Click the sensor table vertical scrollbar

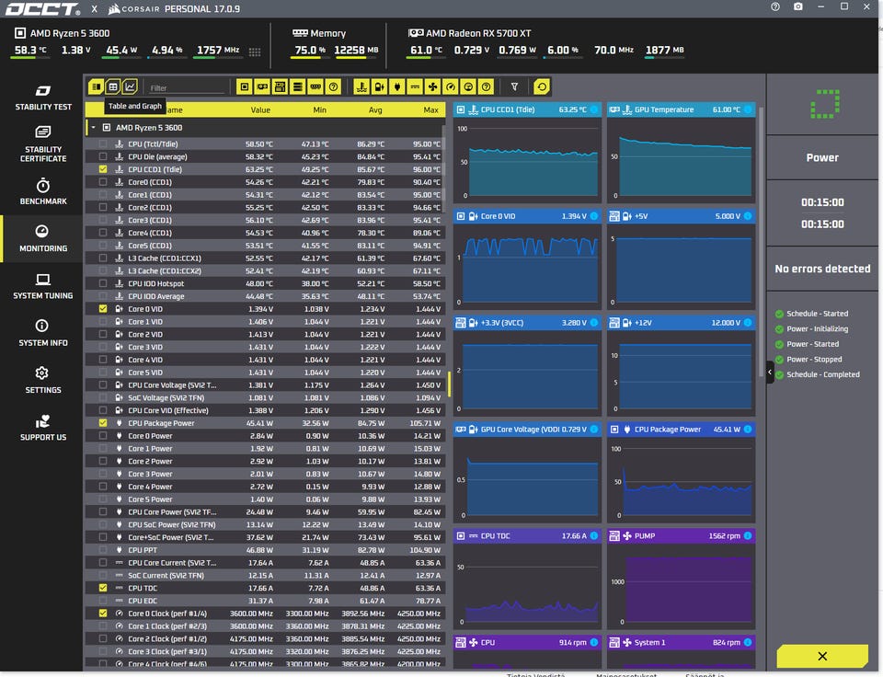449,384
